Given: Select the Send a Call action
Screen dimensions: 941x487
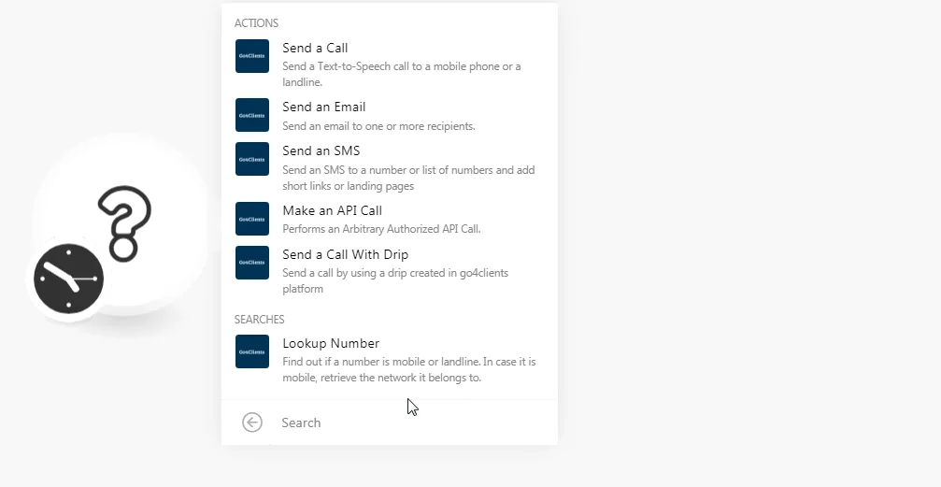Looking at the screenshot, I should click(x=390, y=64).
